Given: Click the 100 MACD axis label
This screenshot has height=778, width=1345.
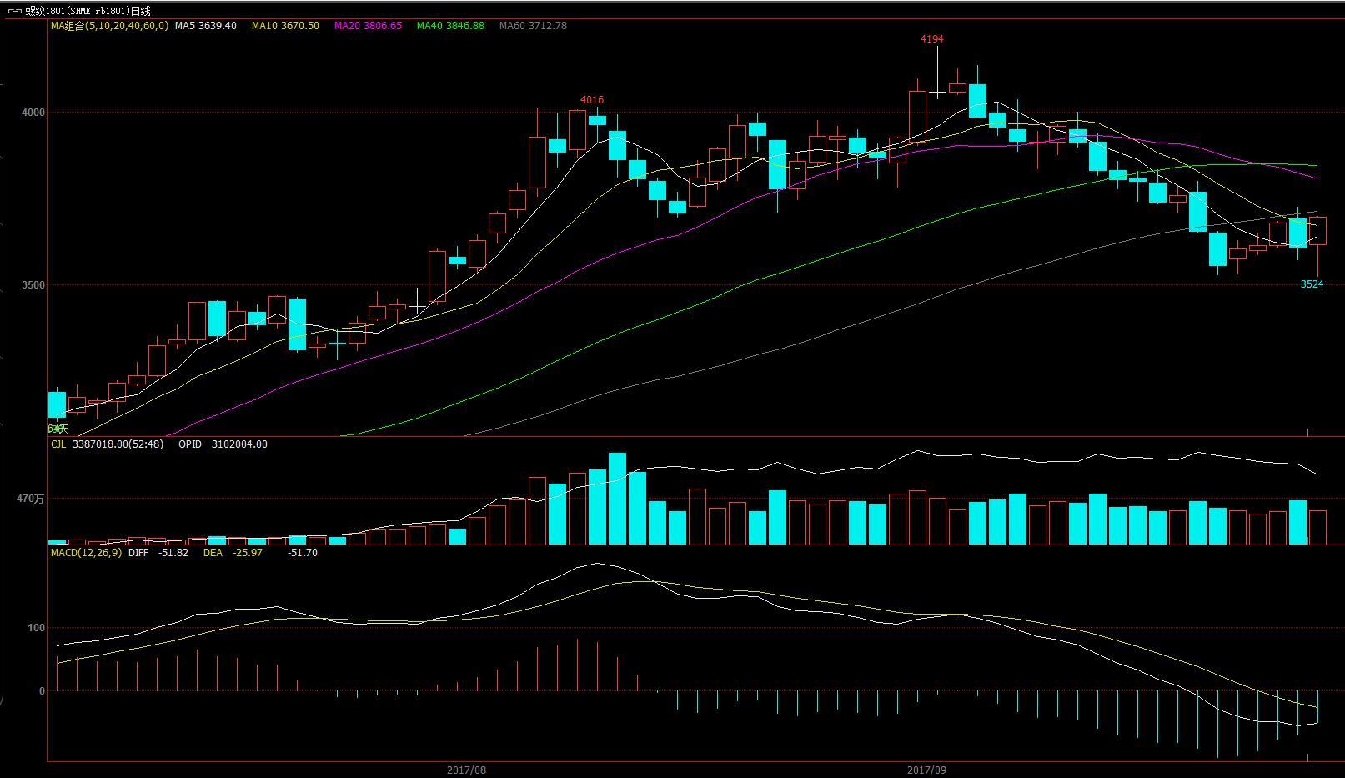Looking at the screenshot, I should coord(37,628).
